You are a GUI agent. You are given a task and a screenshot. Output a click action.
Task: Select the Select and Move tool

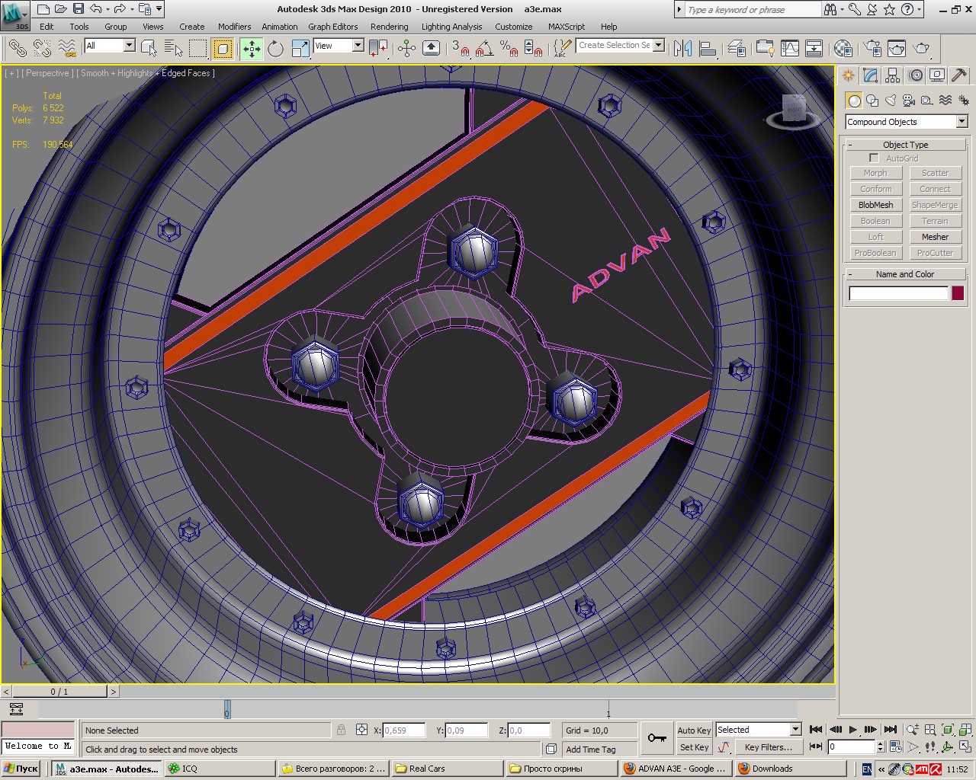tap(252, 49)
